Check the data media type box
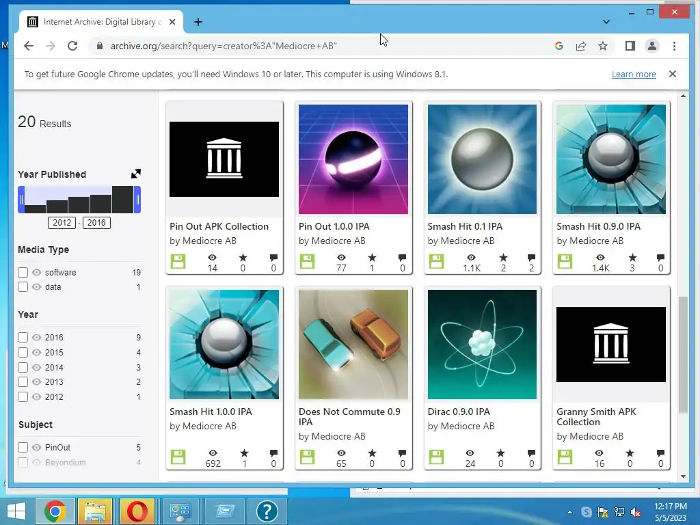Image resolution: width=700 pixels, height=525 pixels. pos(23,287)
